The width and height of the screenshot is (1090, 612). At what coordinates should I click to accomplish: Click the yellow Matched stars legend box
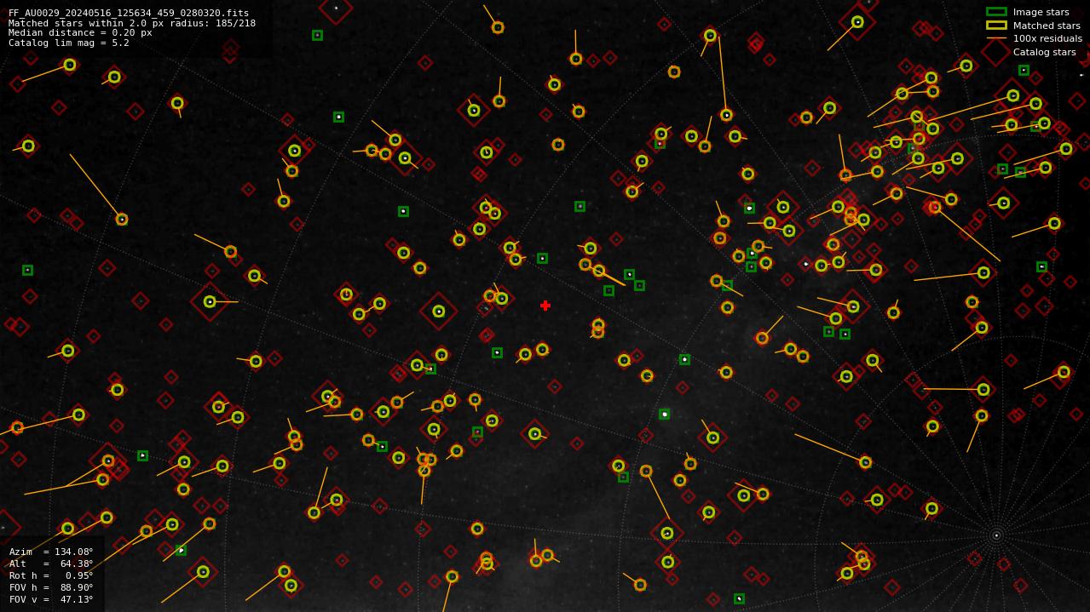pyautogui.click(x=996, y=26)
